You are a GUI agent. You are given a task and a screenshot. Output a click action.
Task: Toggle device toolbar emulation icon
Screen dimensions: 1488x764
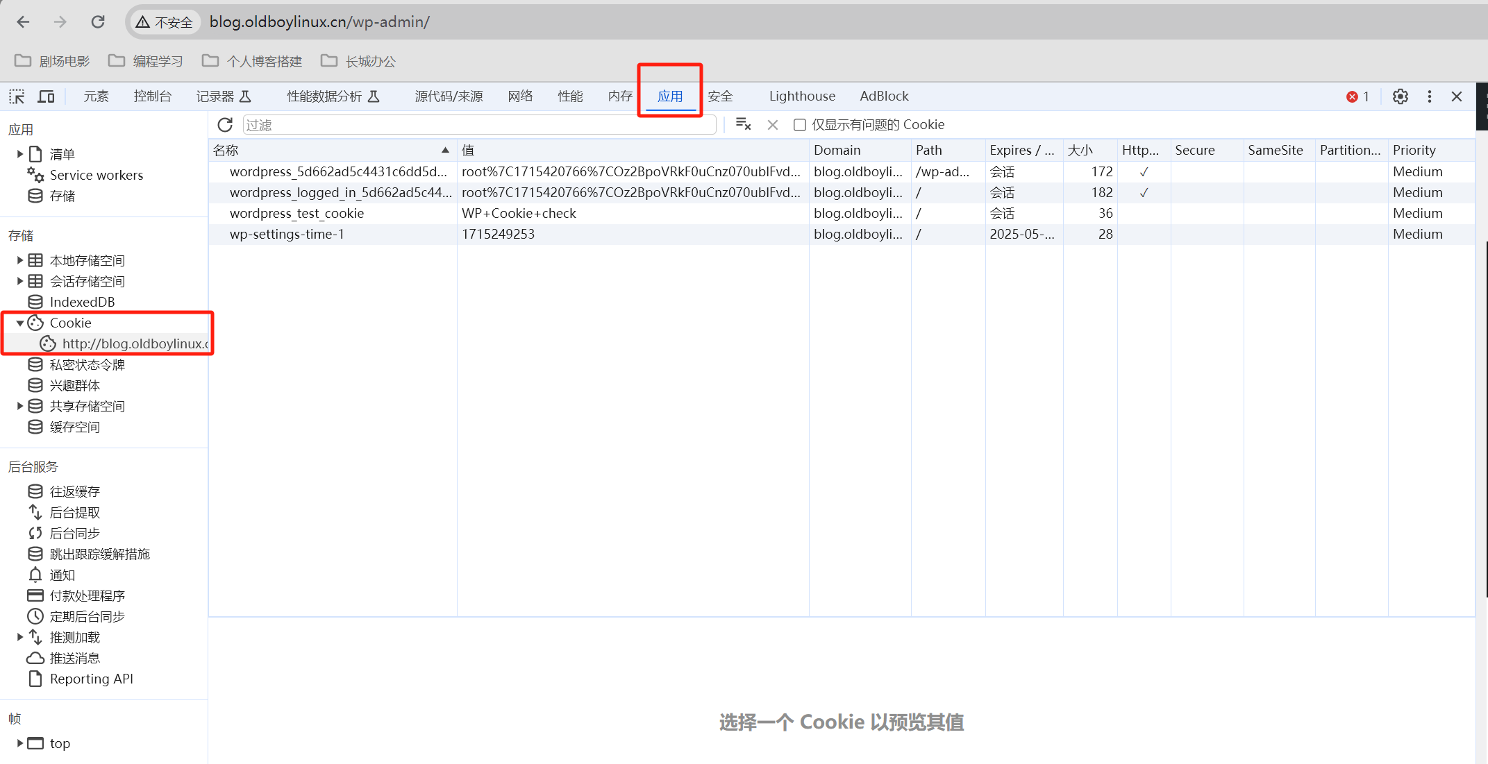(x=46, y=96)
